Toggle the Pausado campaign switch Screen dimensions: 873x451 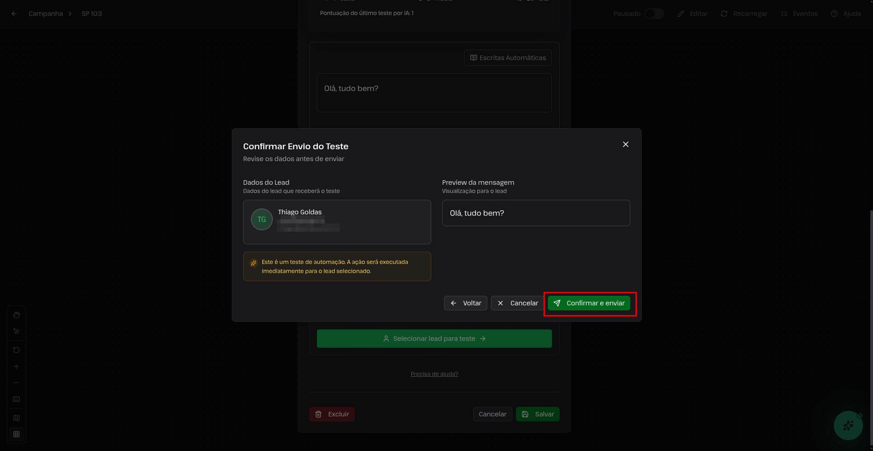[654, 14]
